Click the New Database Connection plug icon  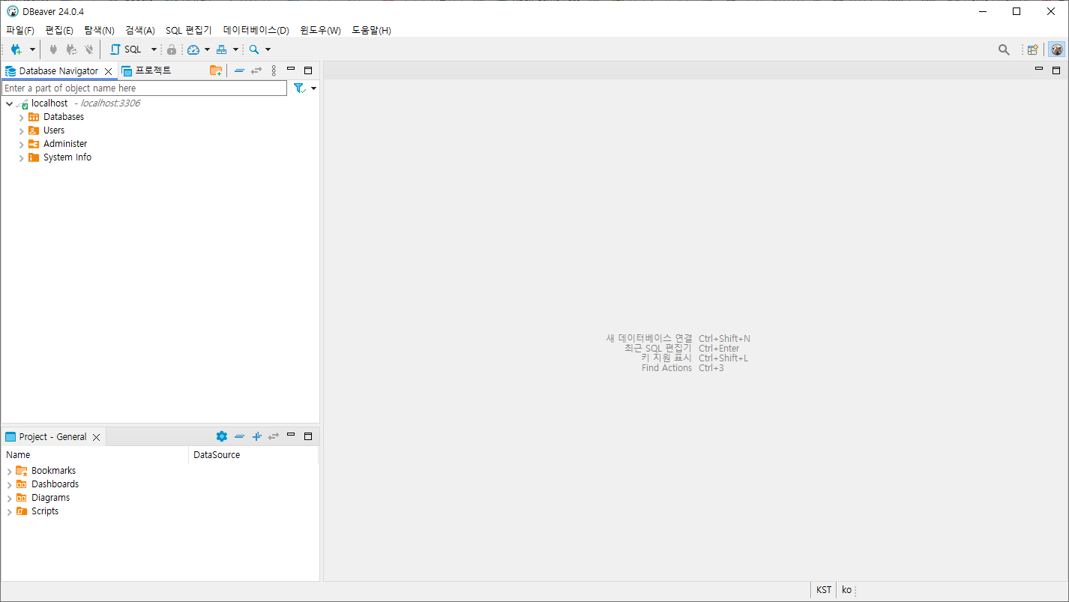coord(16,49)
